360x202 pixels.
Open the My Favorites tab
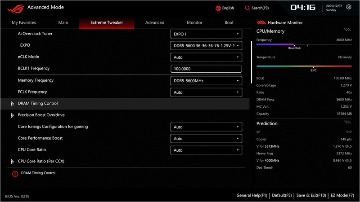pos(24,22)
